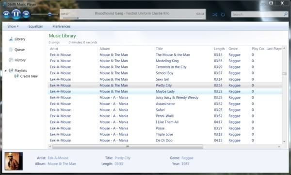
Task: Maximize the Stoffi Music Player window
Action: pos(271,3)
